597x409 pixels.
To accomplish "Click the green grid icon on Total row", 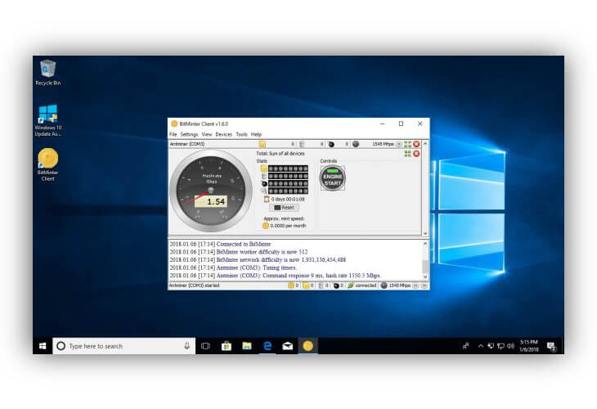I will pos(408,154).
